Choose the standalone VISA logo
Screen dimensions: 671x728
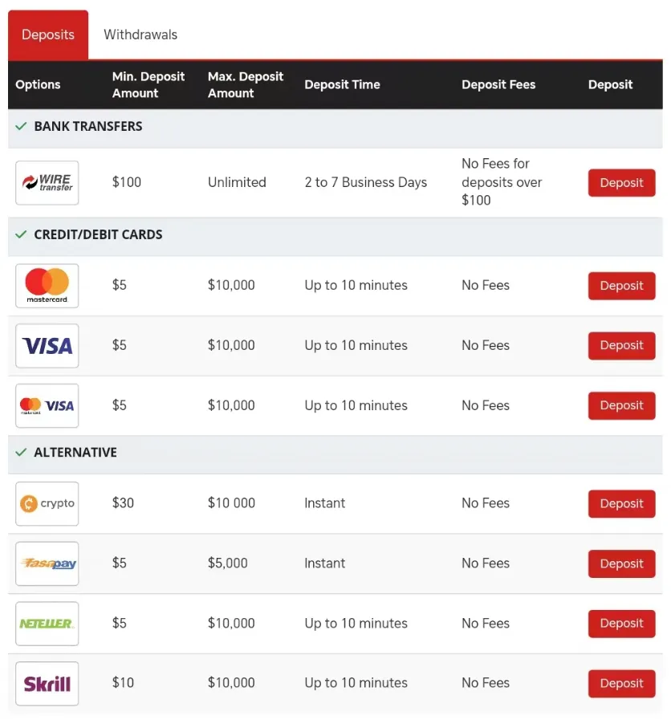coord(47,345)
